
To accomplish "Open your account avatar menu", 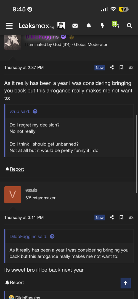I will [61, 26].
